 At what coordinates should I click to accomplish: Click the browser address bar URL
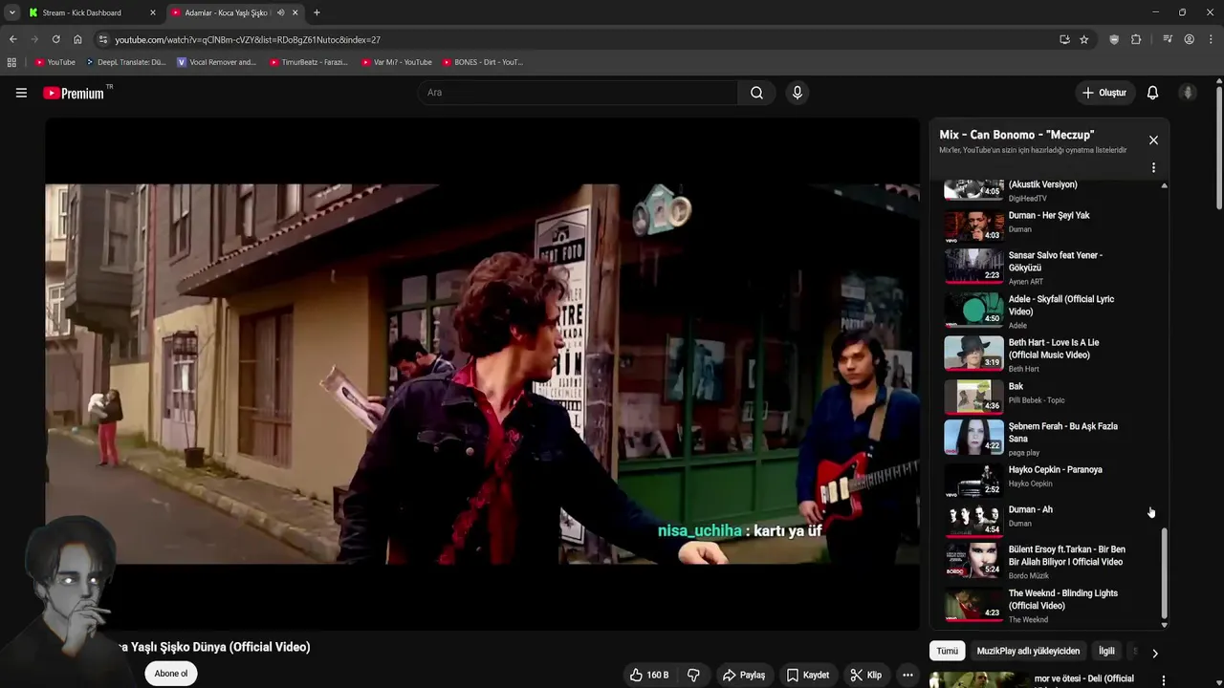tap(248, 39)
